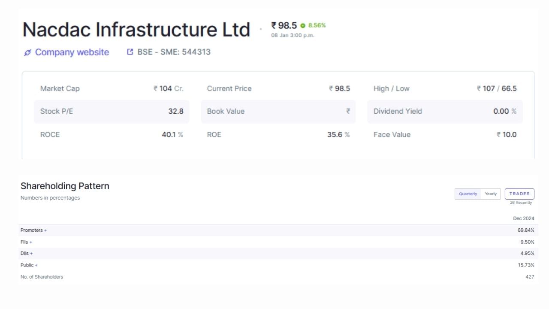
Task: Click the 15.73% public value
Action: point(526,265)
